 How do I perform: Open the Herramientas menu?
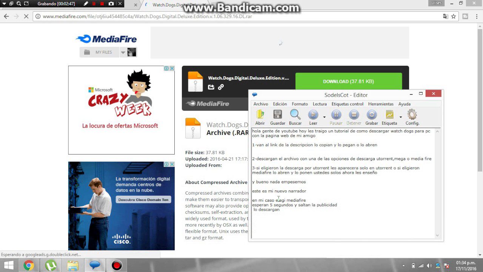[381, 104]
